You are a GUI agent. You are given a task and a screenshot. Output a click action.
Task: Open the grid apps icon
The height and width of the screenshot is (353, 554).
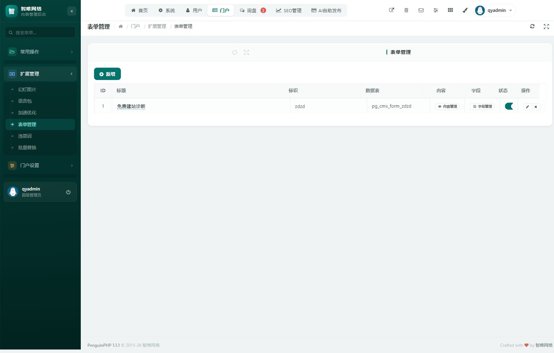tap(450, 10)
